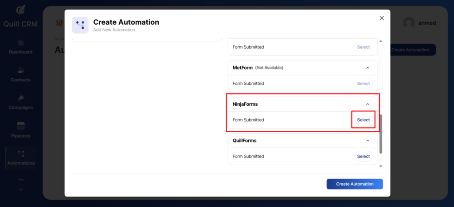The width and height of the screenshot is (454, 207).
Task: Select NinjaForms Form Submitted trigger
Action: coord(364,120)
